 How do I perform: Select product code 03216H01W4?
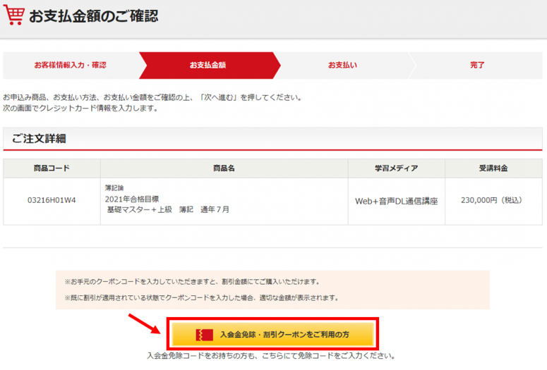[x=52, y=200]
